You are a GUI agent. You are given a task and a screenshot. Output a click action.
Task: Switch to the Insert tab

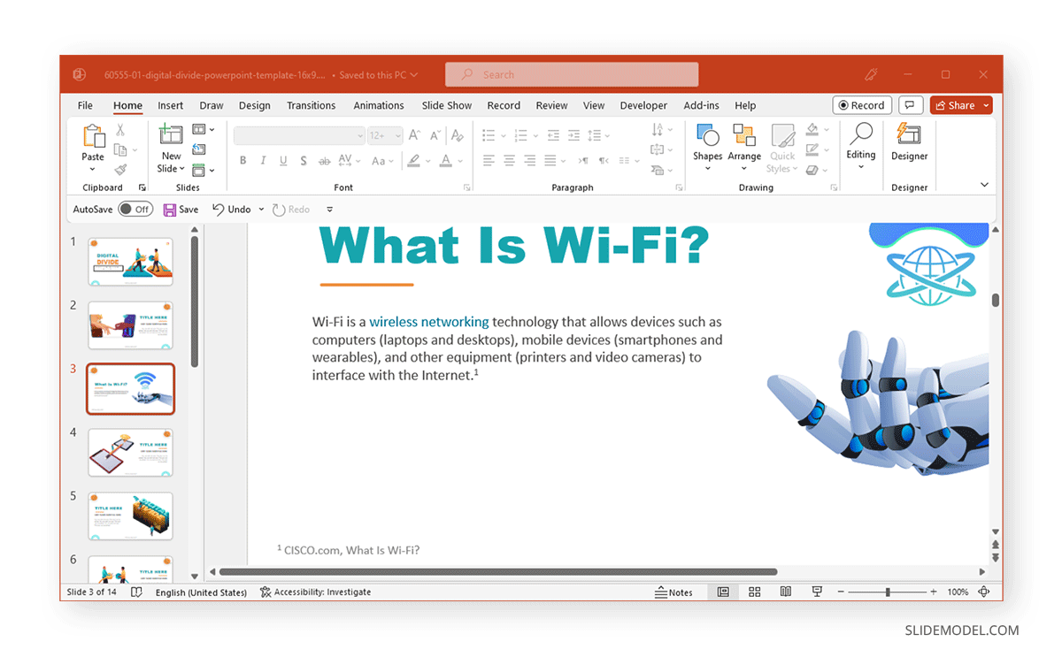pos(170,105)
